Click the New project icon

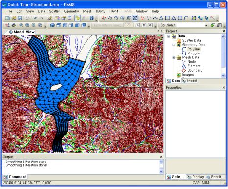point(7,18)
